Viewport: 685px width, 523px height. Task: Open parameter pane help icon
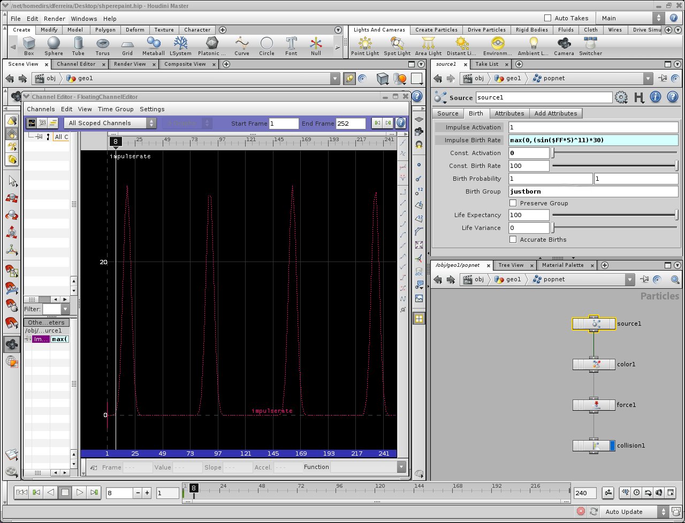pos(672,97)
